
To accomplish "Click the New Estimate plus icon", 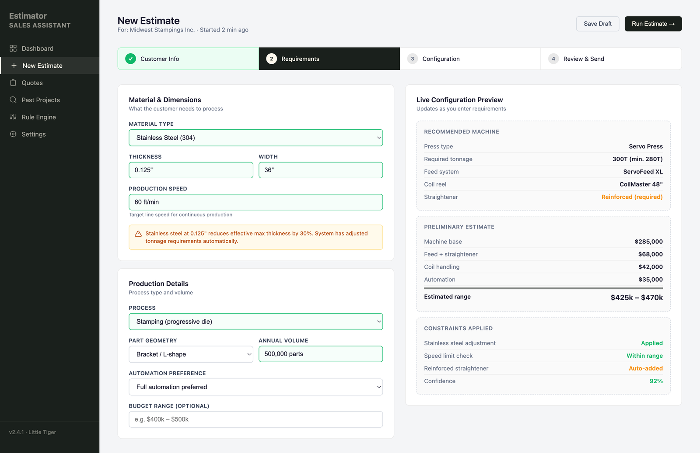I will coord(13,66).
